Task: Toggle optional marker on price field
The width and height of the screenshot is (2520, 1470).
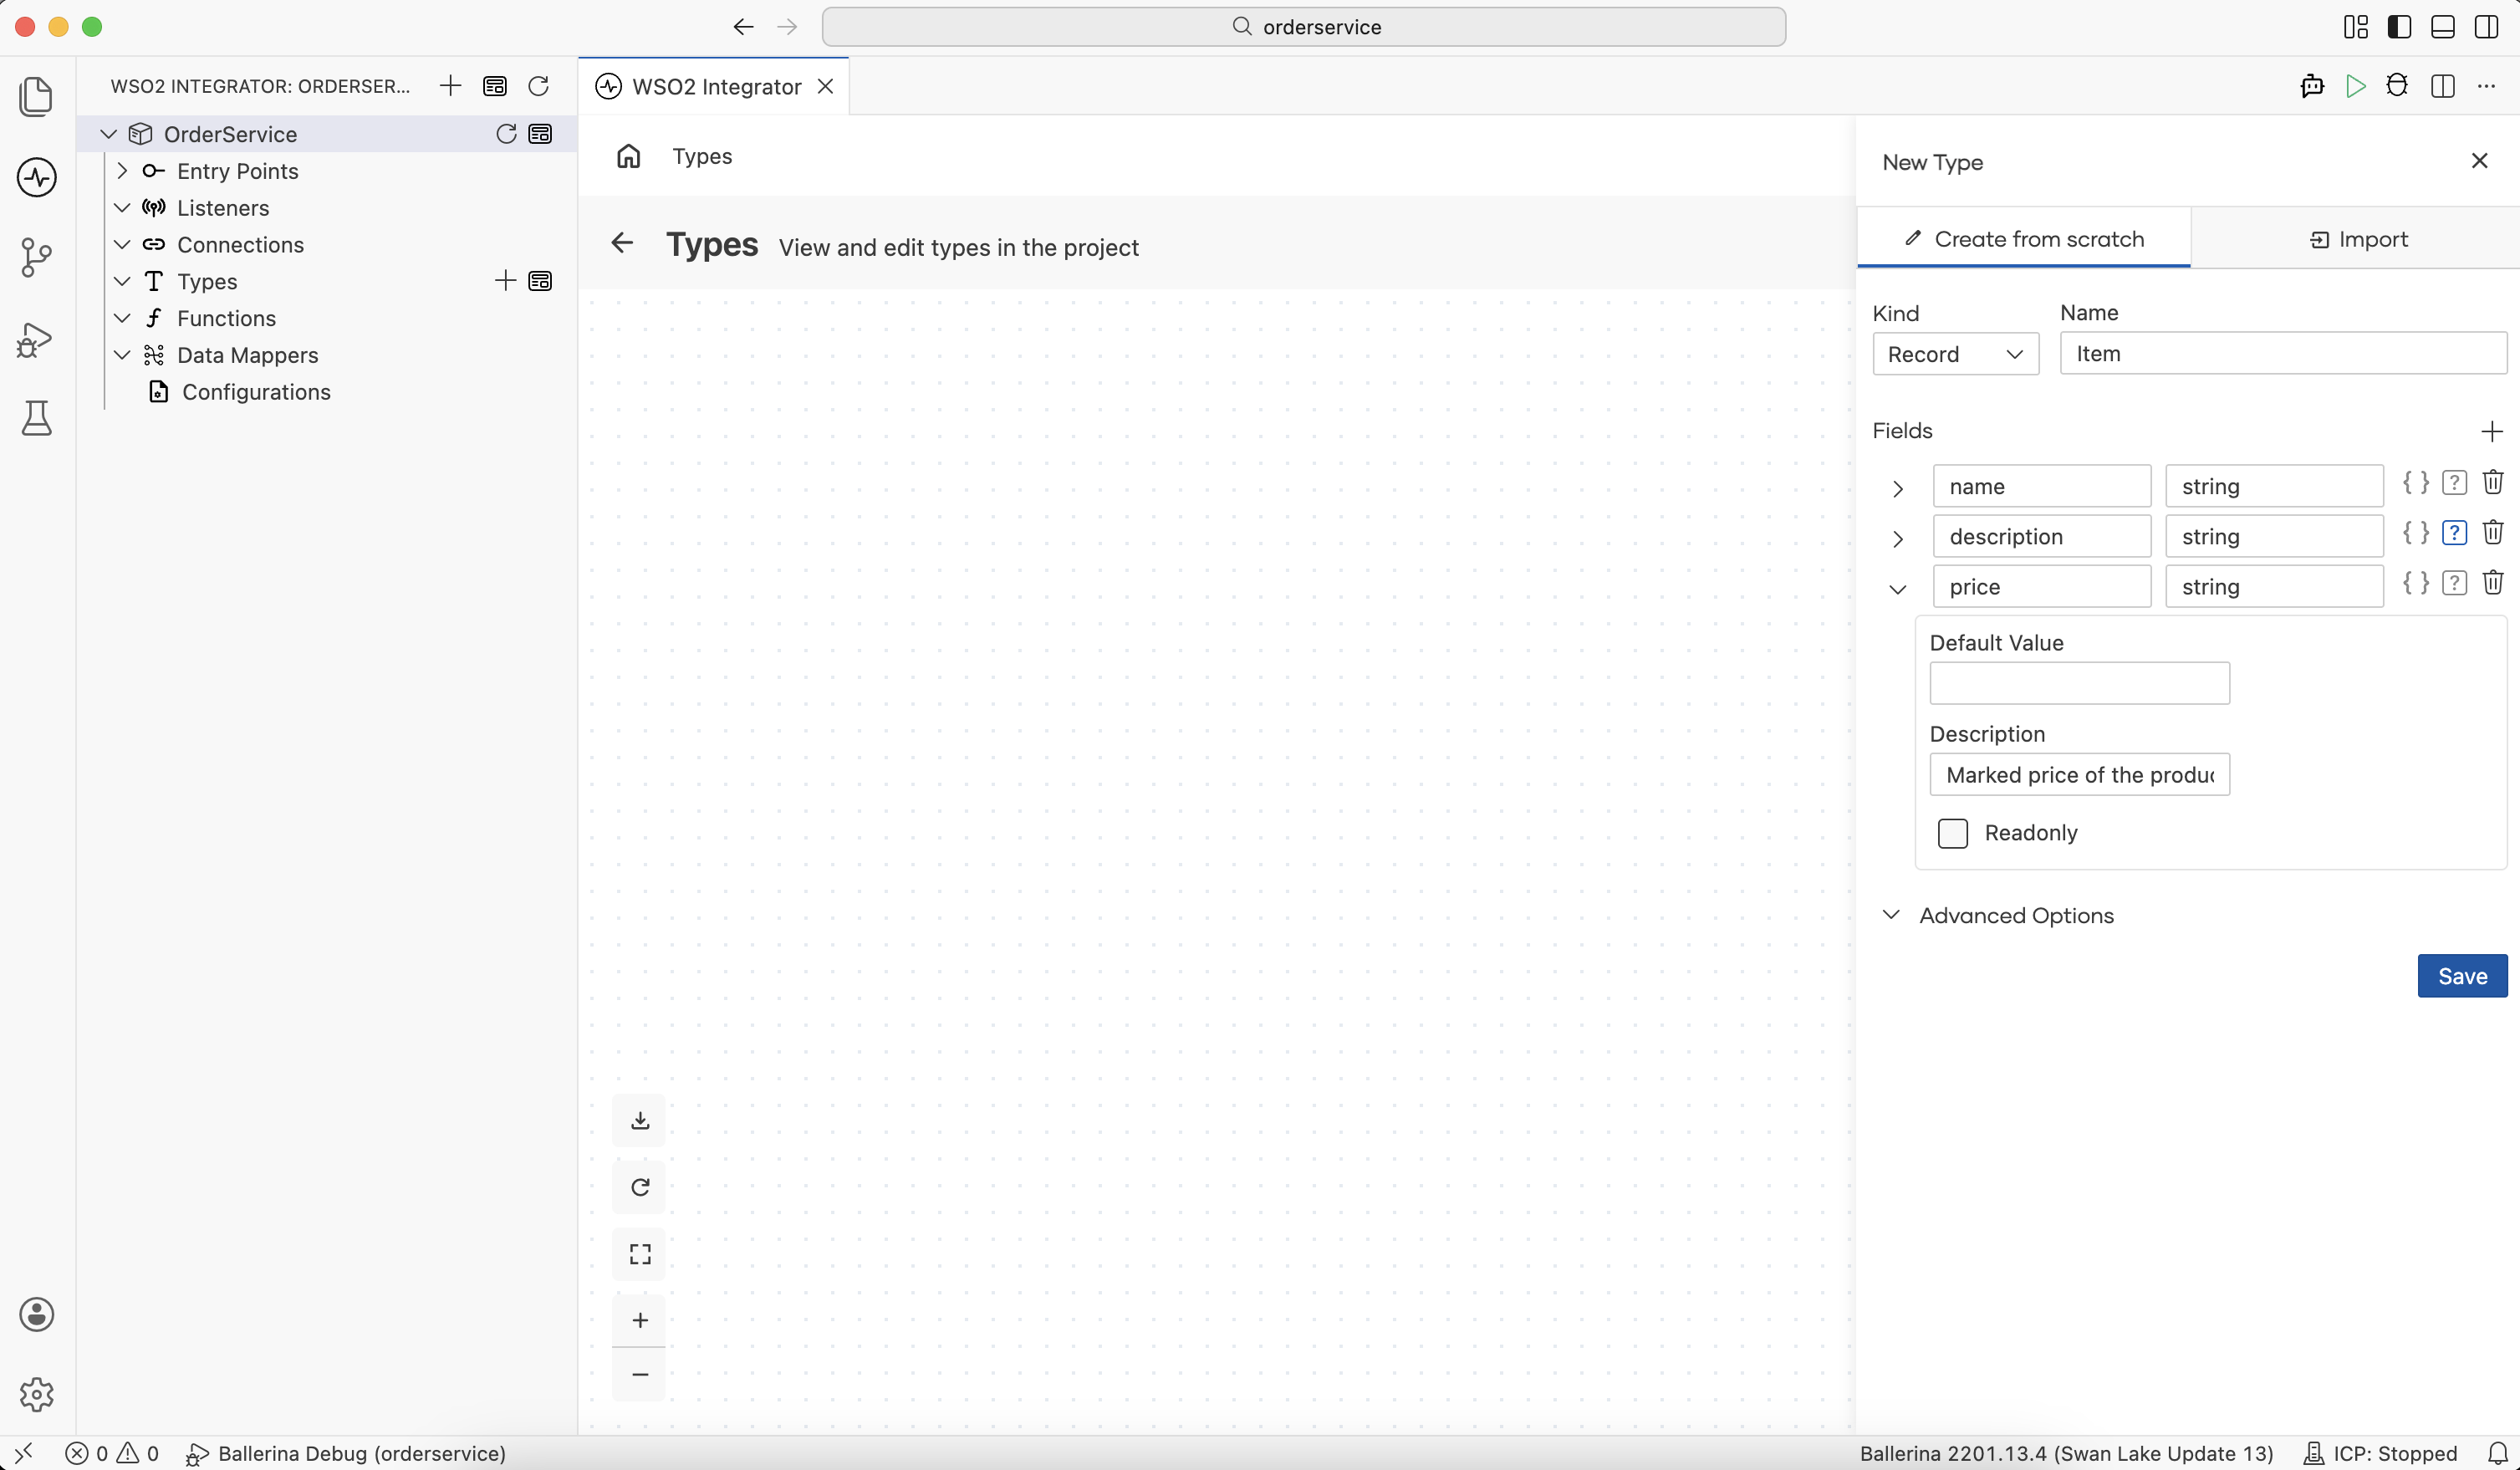Action: coord(2454,583)
